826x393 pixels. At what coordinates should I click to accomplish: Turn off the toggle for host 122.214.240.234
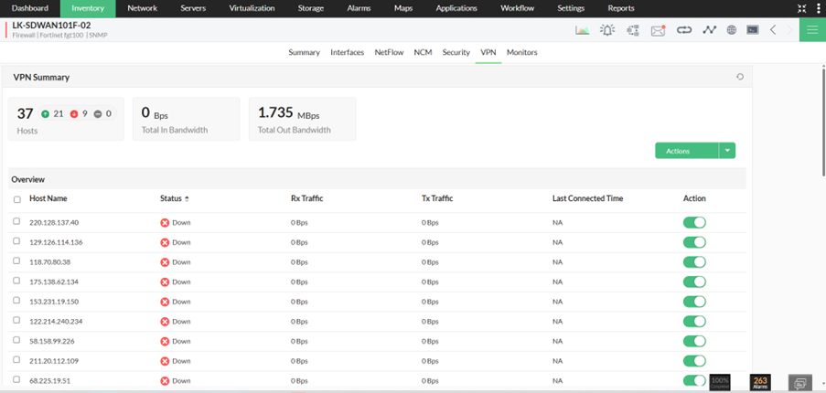click(694, 321)
